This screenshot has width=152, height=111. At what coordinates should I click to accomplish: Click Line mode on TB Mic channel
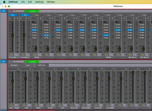click(x=108, y=15)
